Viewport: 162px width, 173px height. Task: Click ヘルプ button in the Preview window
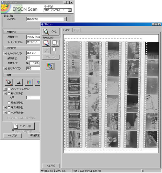pos(51,166)
